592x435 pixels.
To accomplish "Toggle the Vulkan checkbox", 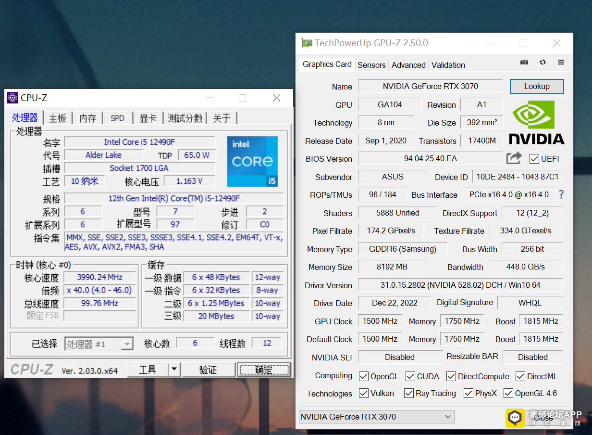I will tap(364, 393).
